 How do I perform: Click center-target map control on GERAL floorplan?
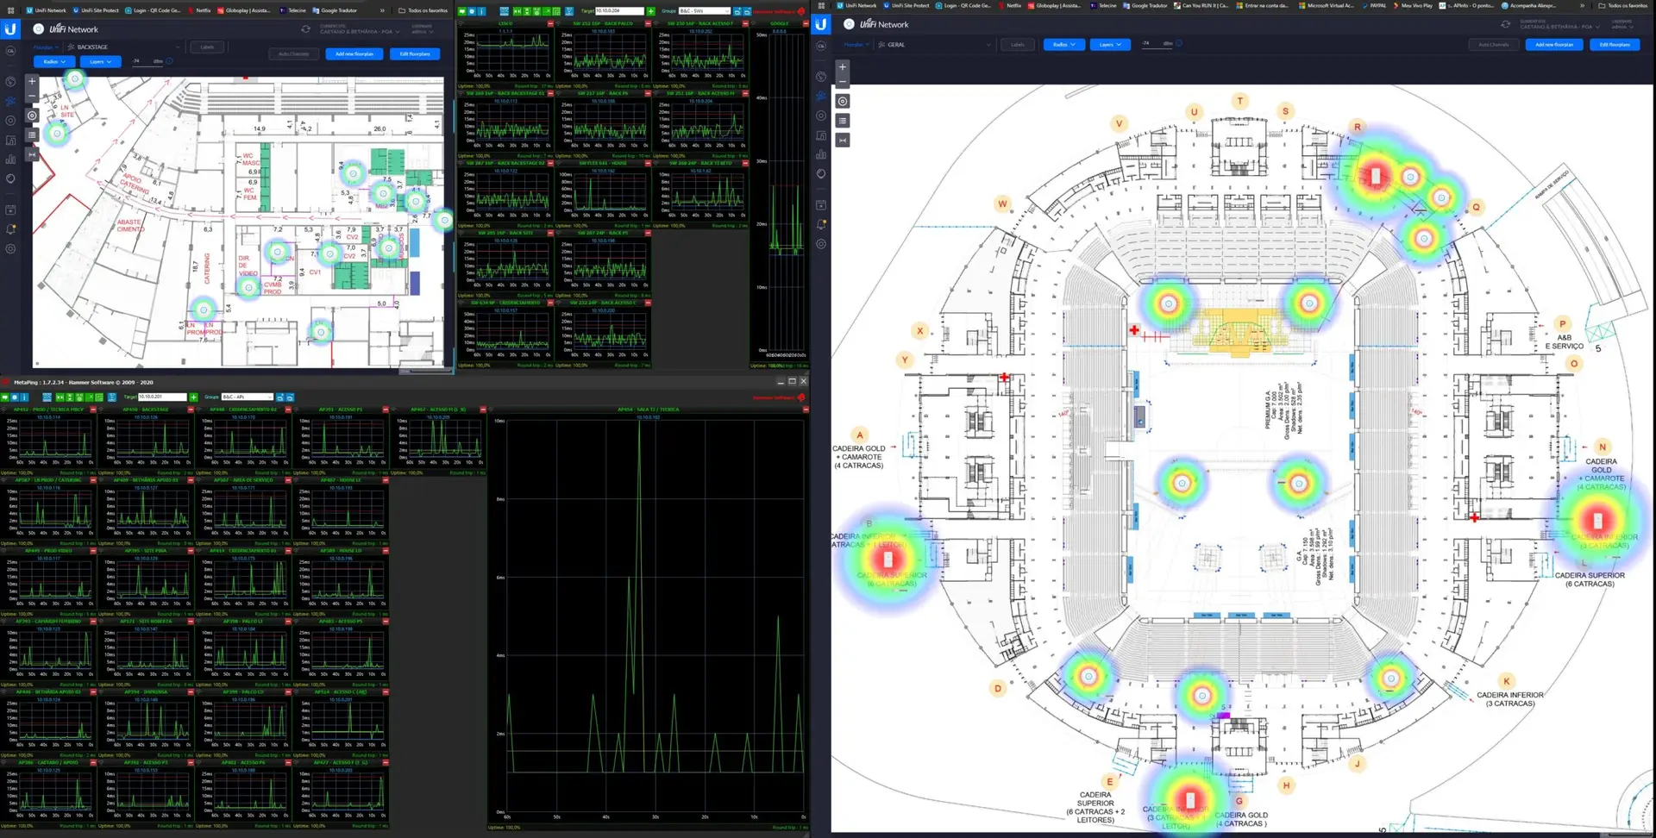pos(843,101)
